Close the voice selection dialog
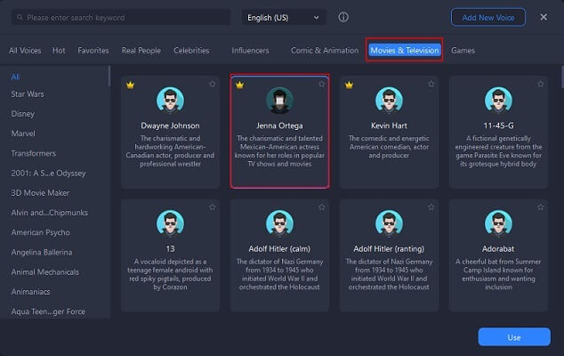Screen dimensions: 564x356 544,17
